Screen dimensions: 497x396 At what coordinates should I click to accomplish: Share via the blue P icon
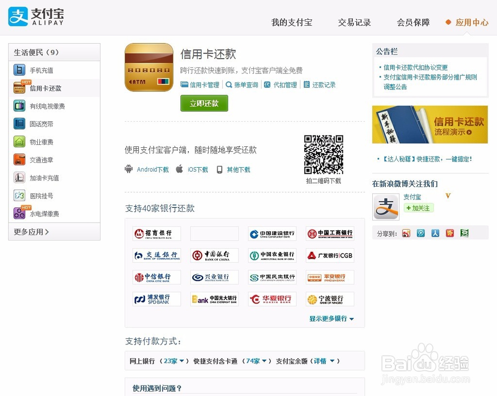420,233
